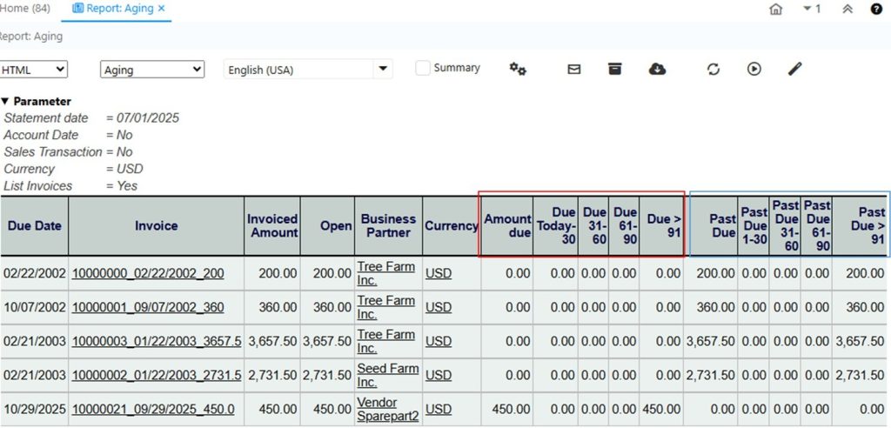The image size is (891, 428).
Task: Switch to the Home (84) tab
Action: coord(24,8)
